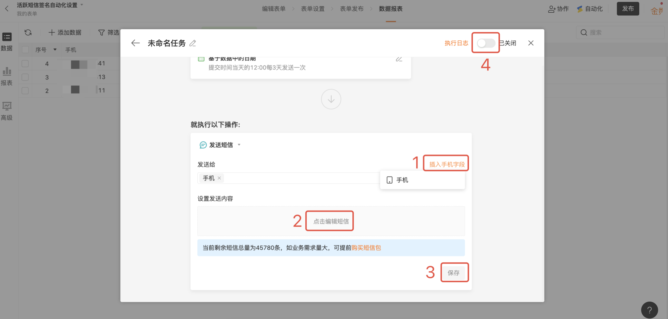
Task: Expand the form title dropdown arrow
Action: (82, 5)
